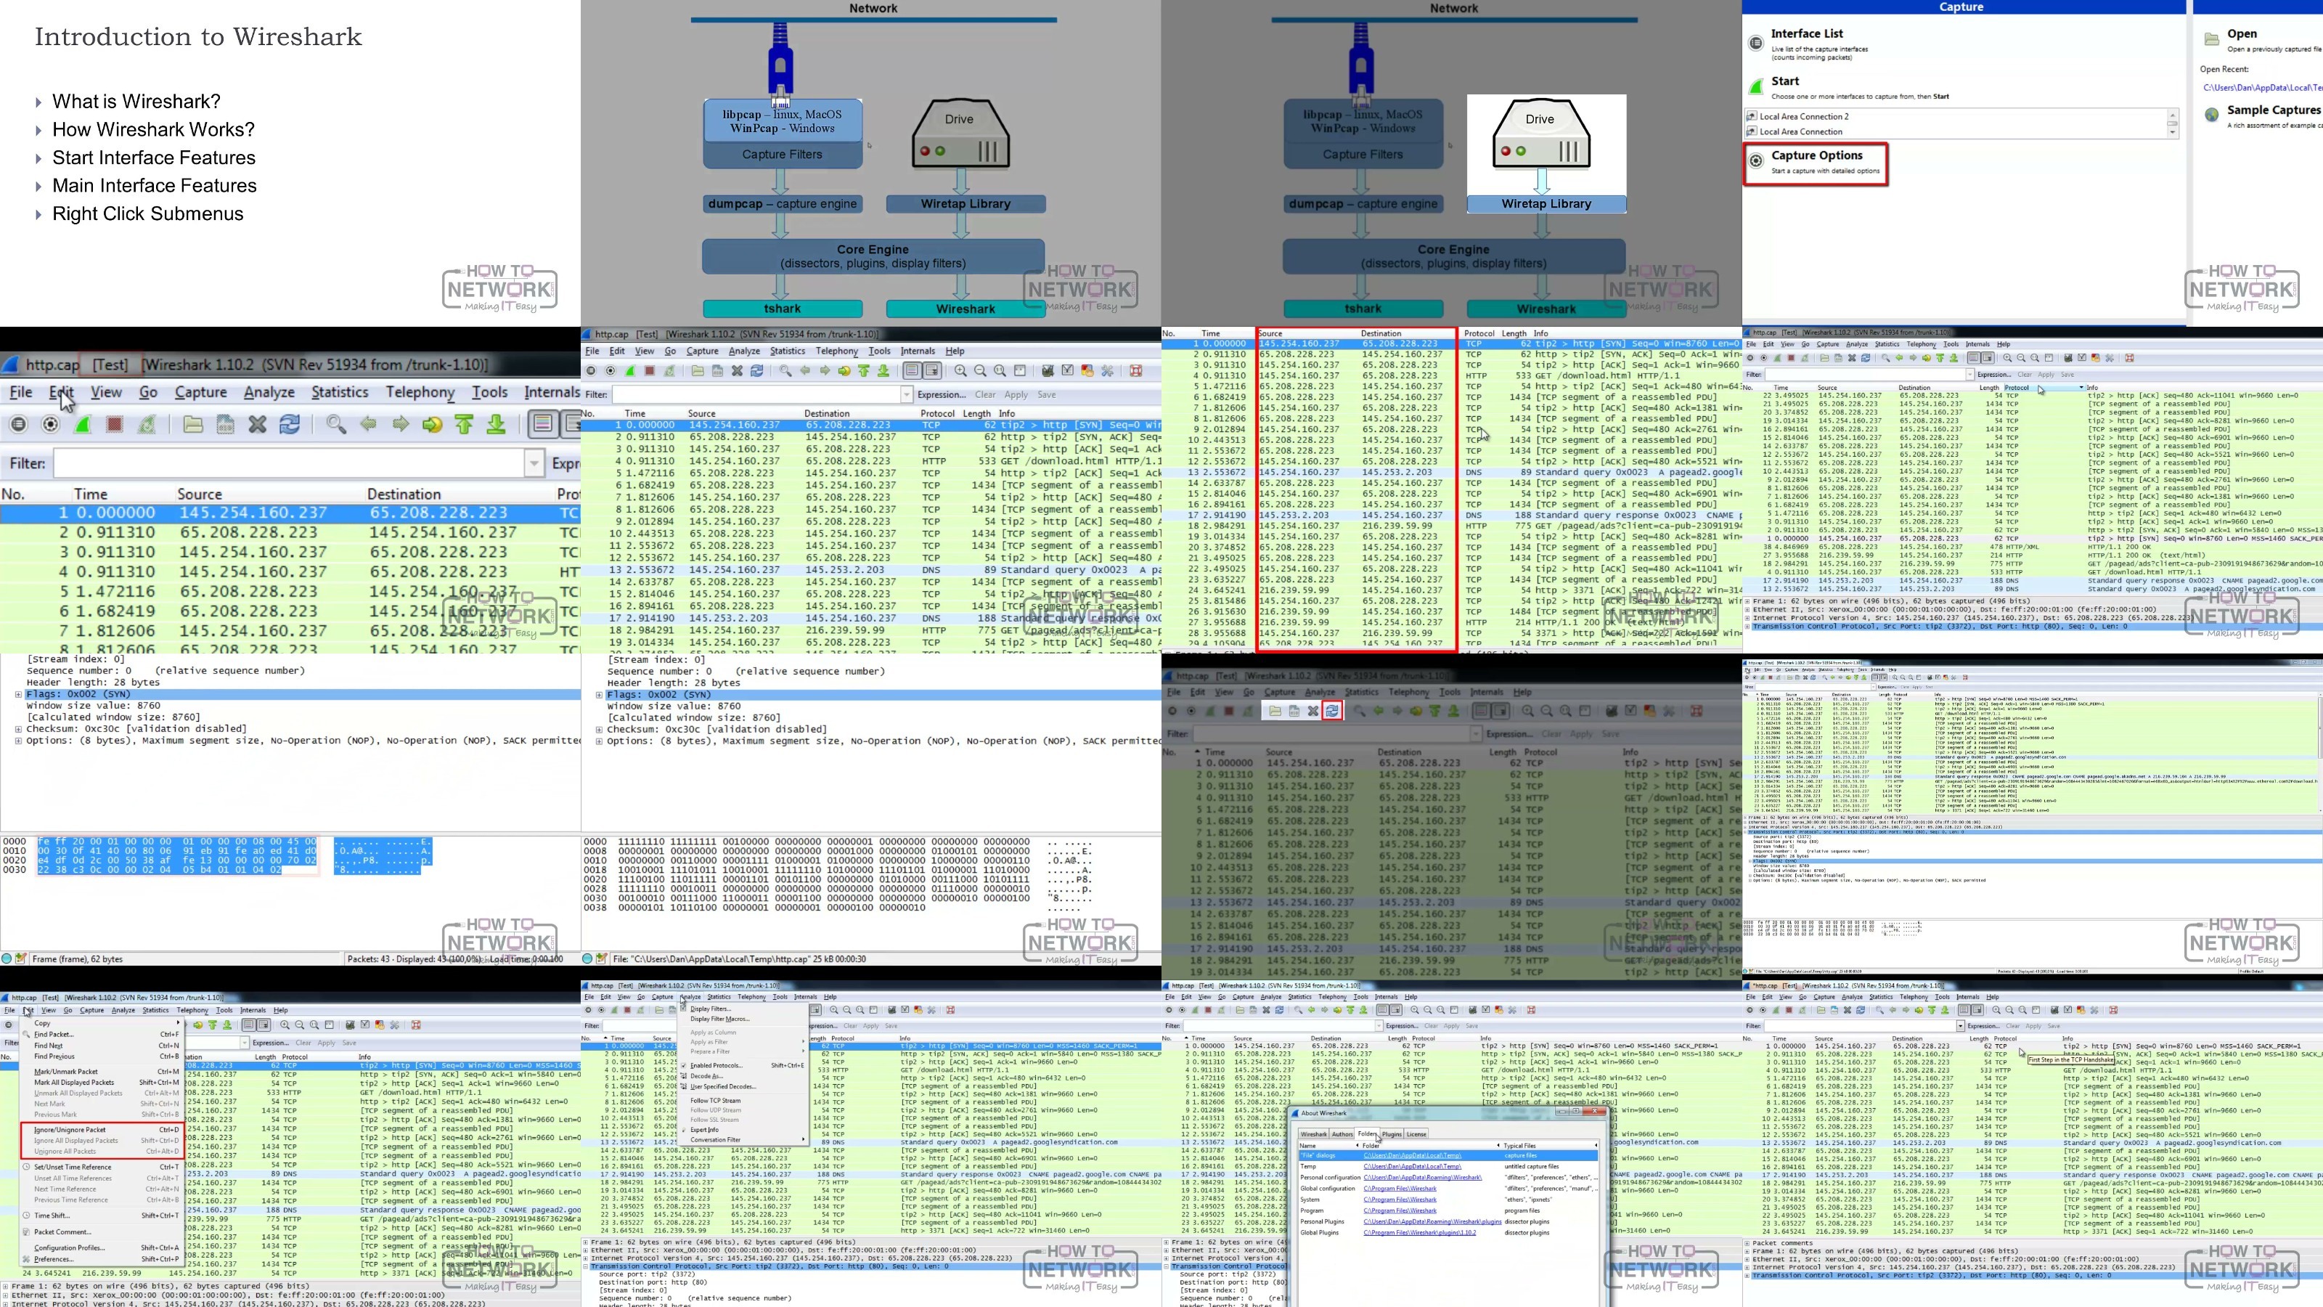The height and width of the screenshot is (1307, 2323).
Task: Select packet 13 DNS row in binary-bytes window
Action: (870, 570)
